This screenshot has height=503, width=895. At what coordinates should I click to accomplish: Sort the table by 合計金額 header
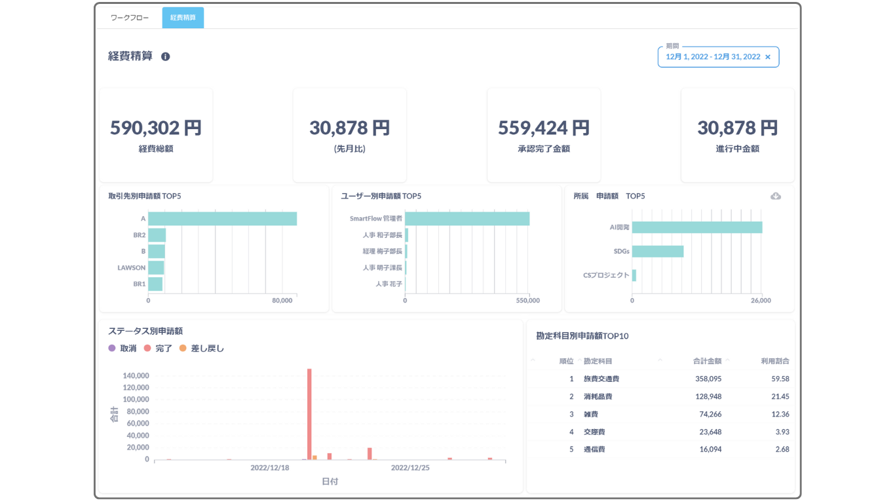tap(707, 361)
